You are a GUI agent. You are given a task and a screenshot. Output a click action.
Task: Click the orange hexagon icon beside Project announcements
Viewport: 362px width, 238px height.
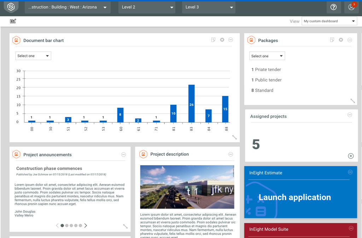click(x=16, y=154)
